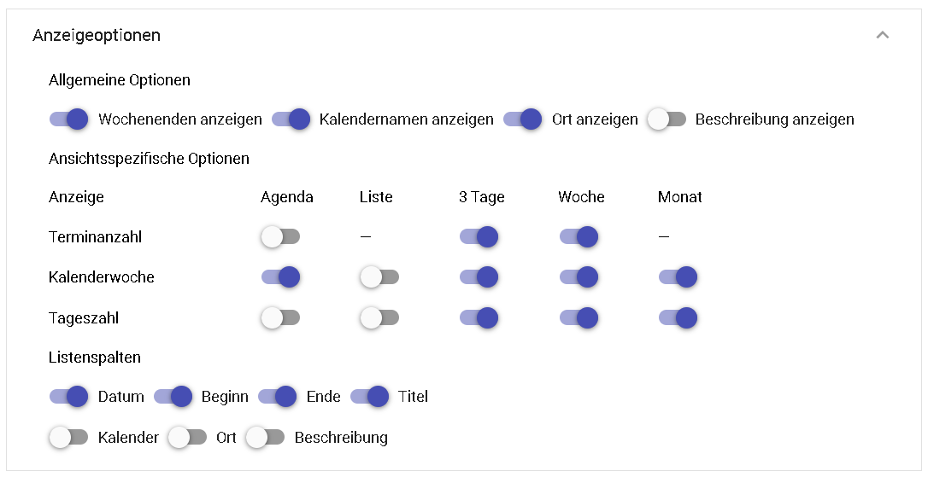The width and height of the screenshot is (928, 477).
Task: Toggle the Datum list column switch
Action: tap(68, 397)
